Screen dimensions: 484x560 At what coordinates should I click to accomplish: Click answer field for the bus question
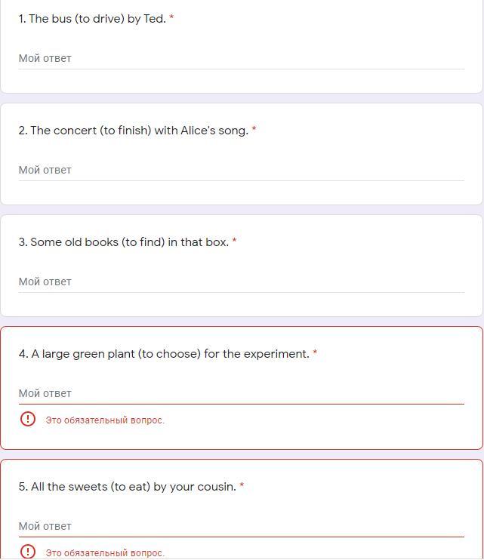coord(241,58)
